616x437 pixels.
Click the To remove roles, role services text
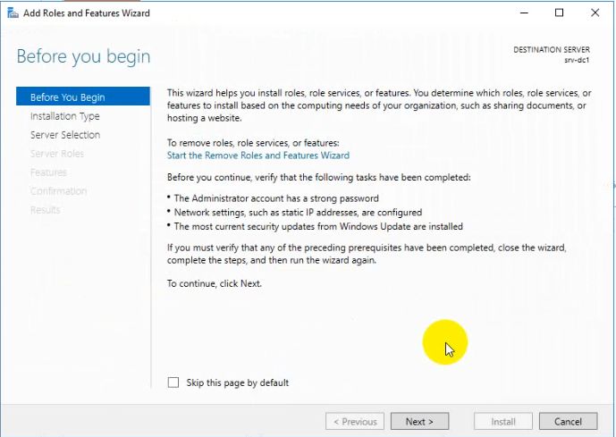(253, 142)
